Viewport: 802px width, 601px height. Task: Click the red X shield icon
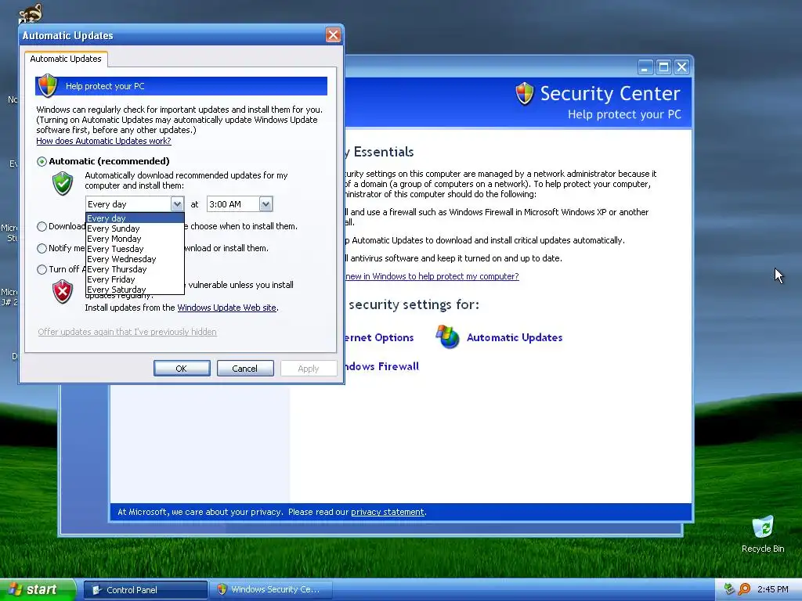click(x=63, y=292)
